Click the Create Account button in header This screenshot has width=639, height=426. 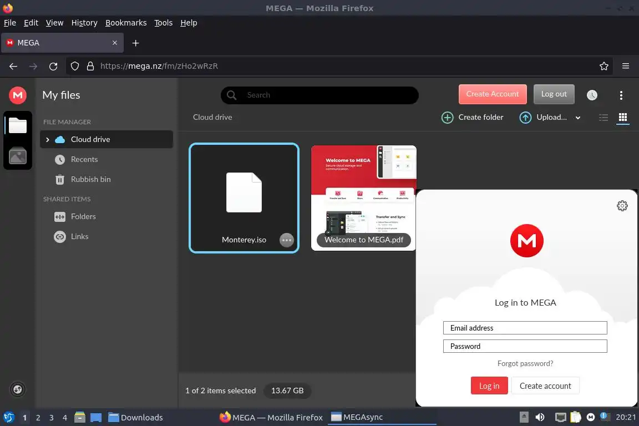point(493,94)
